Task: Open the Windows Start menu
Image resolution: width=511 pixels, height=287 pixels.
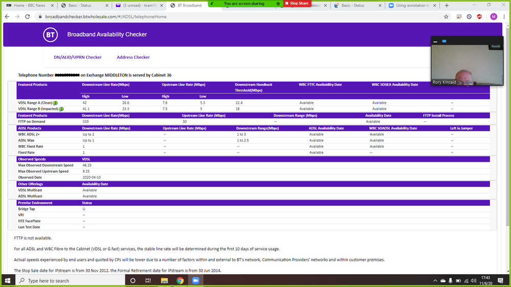Action: click(x=8, y=281)
